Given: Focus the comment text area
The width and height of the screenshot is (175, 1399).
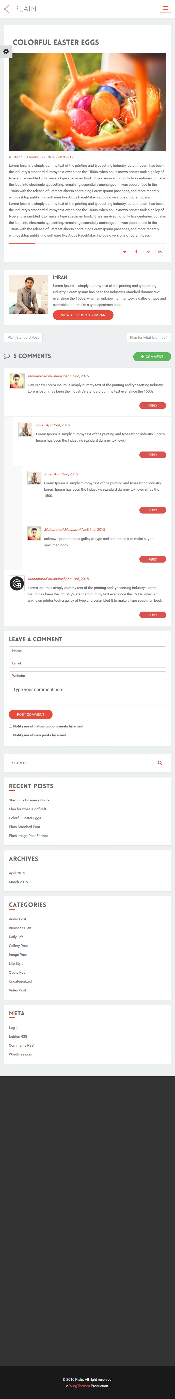Looking at the screenshot, I should 87,695.
